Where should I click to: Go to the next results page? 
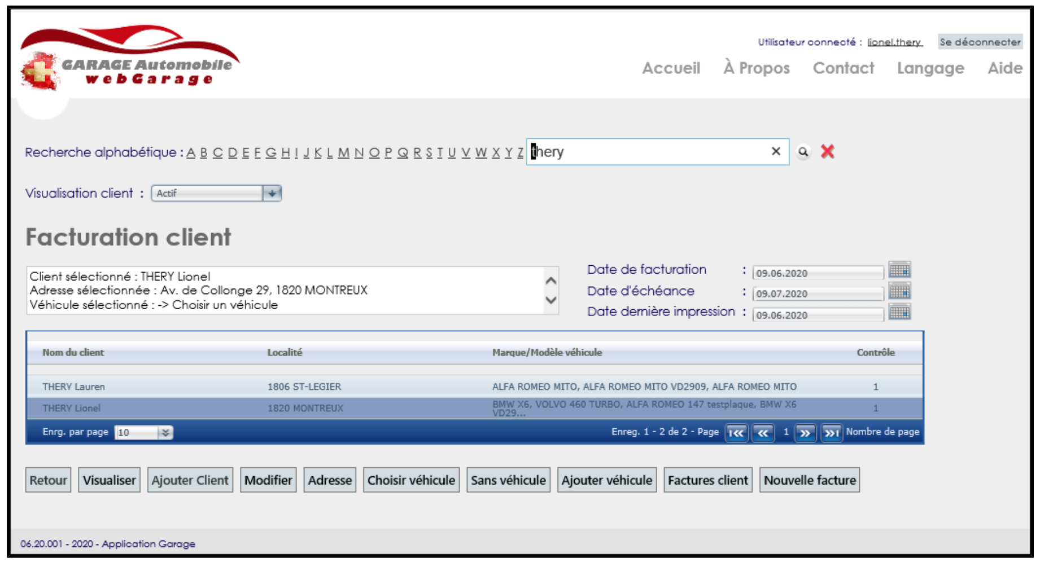[805, 433]
